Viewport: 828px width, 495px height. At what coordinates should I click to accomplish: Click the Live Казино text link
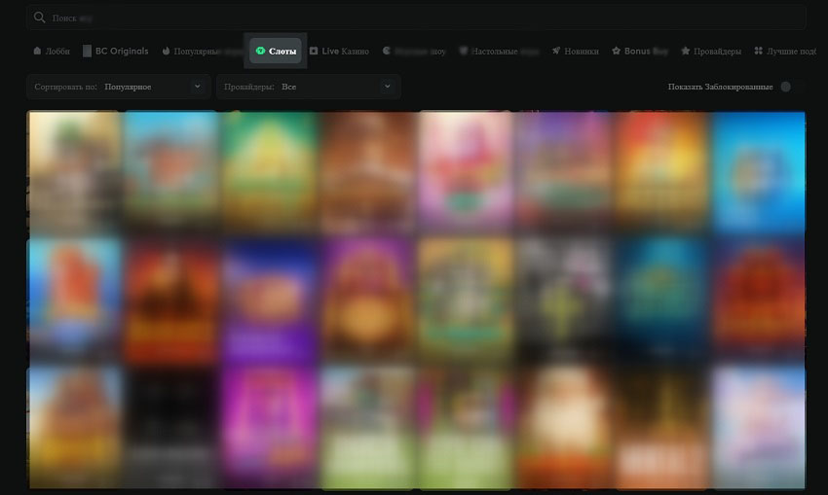coord(345,51)
